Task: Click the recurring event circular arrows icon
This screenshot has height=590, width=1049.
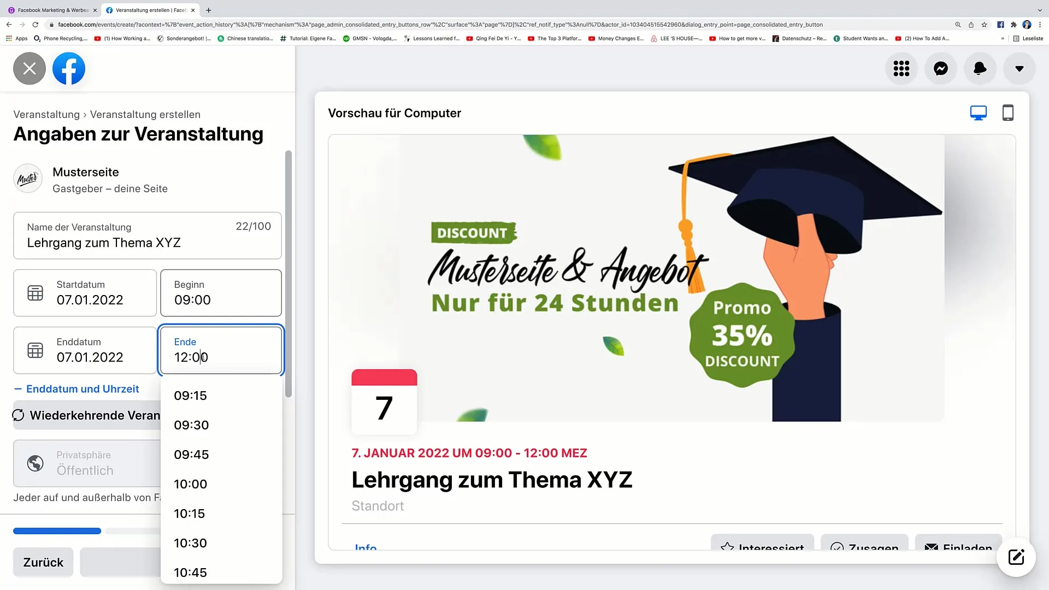Action: pyautogui.click(x=18, y=415)
